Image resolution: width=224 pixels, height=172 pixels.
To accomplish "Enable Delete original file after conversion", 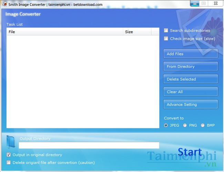I will pos(9,162).
